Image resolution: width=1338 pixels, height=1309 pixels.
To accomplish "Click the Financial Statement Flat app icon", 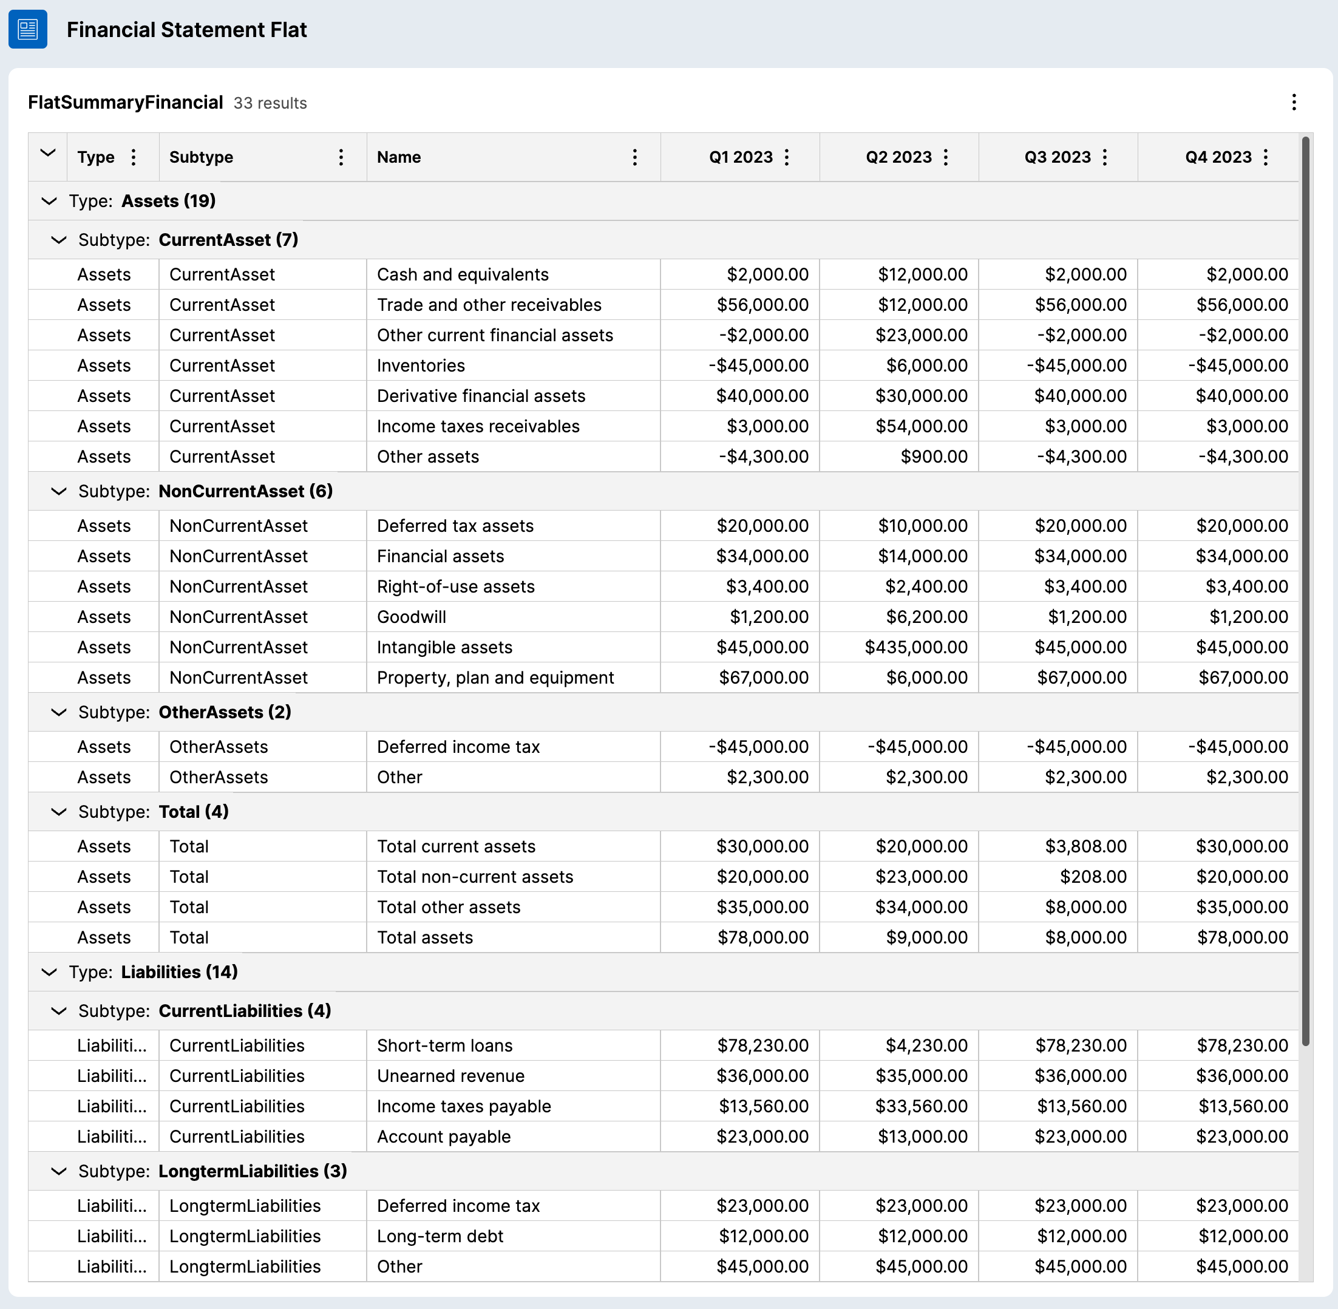I will coord(27,30).
